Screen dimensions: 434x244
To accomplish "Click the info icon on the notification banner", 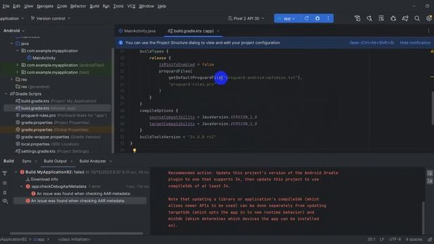I will pyautogui.click(x=121, y=43).
